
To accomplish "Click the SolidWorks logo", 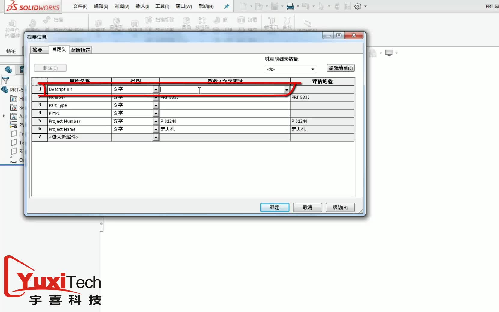I will (33, 6).
